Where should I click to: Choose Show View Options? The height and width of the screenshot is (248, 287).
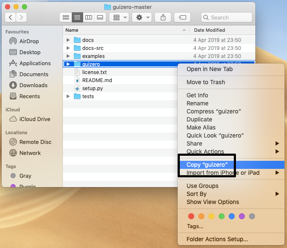pyautogui.click(x=231, y=202)
